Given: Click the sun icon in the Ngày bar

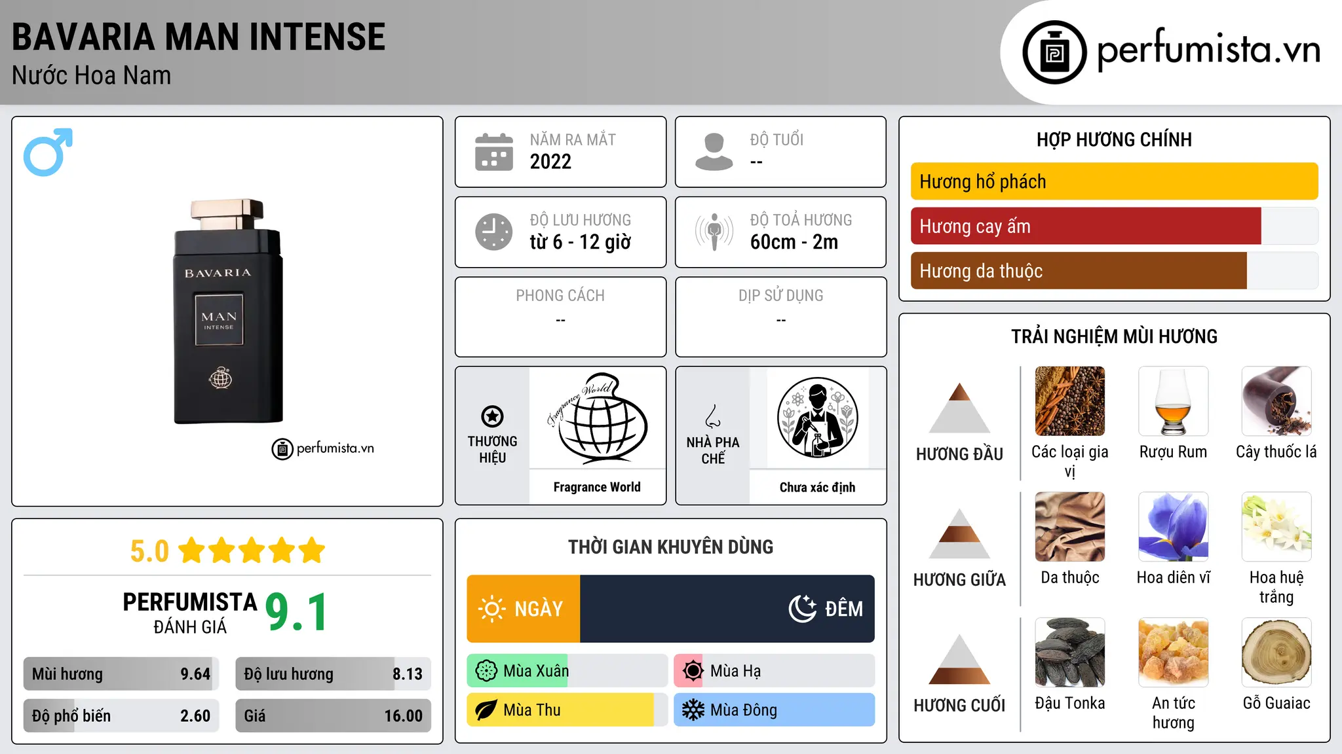Looking at the screenshot, I should click(491, 609).
